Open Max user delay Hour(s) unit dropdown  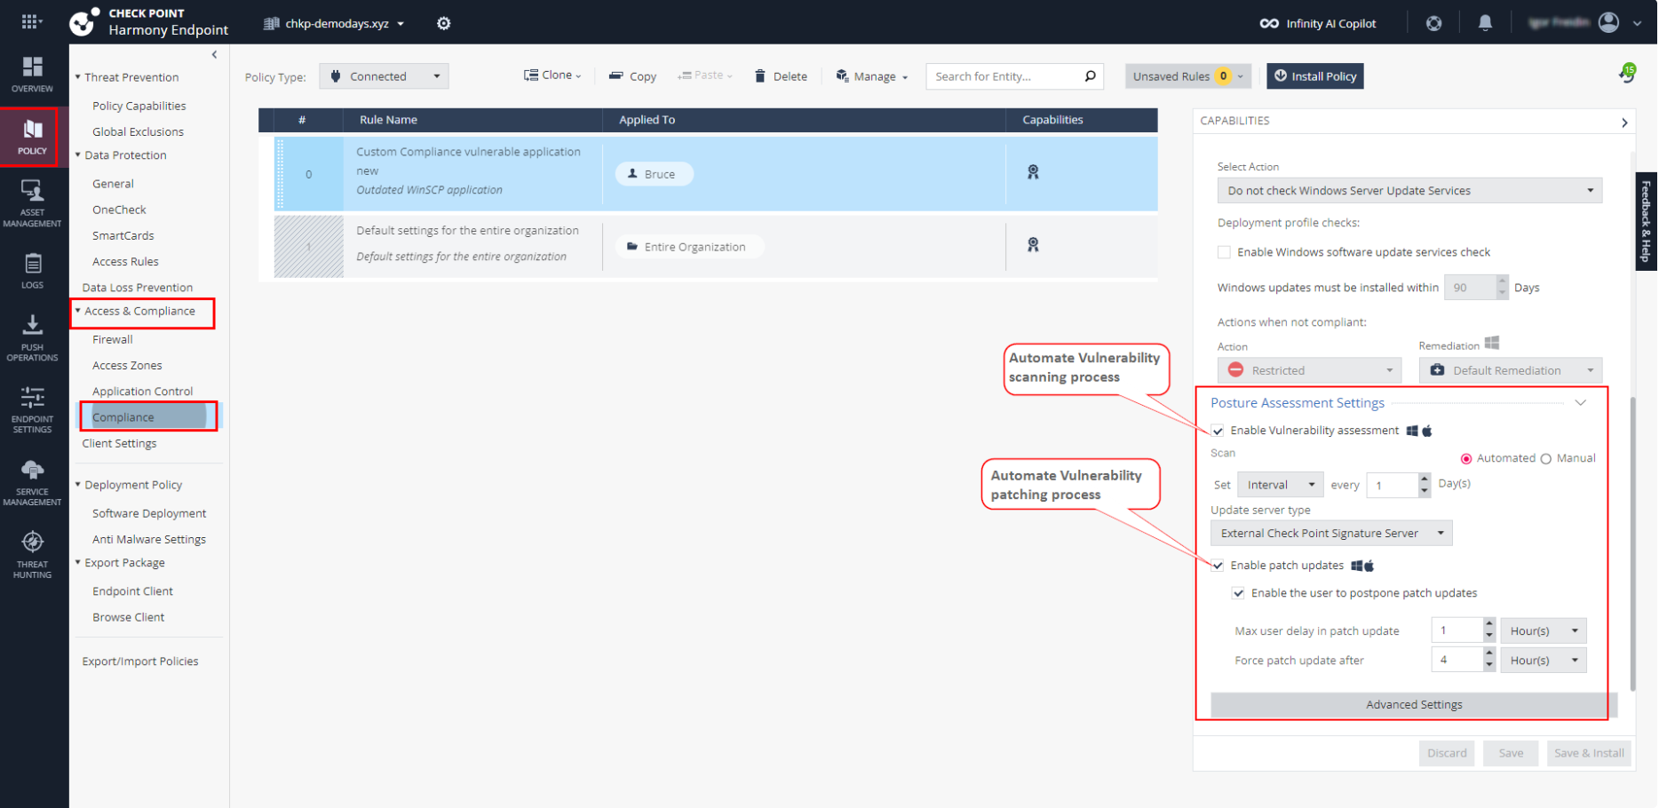coord(1544,631)
